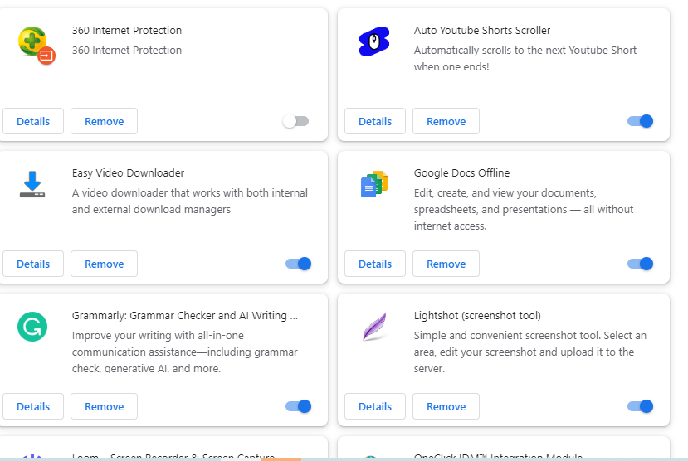Click the Google Docs Offline icon
Screen dimensions: 688x461
pyautogui.click(x=374, y=183)
